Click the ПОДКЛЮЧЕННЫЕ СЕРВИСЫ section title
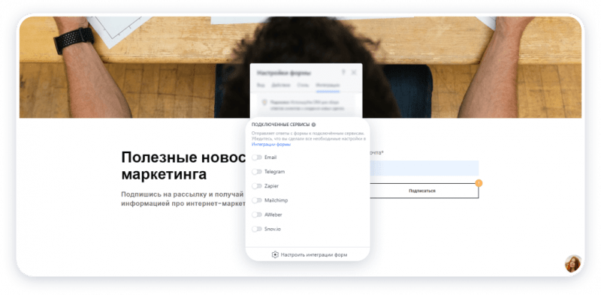 click(280, 125)
